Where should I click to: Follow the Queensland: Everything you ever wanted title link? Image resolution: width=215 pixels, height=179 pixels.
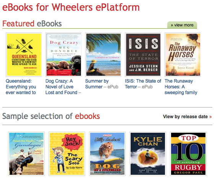pyautogui.click(x=21, y=87)
